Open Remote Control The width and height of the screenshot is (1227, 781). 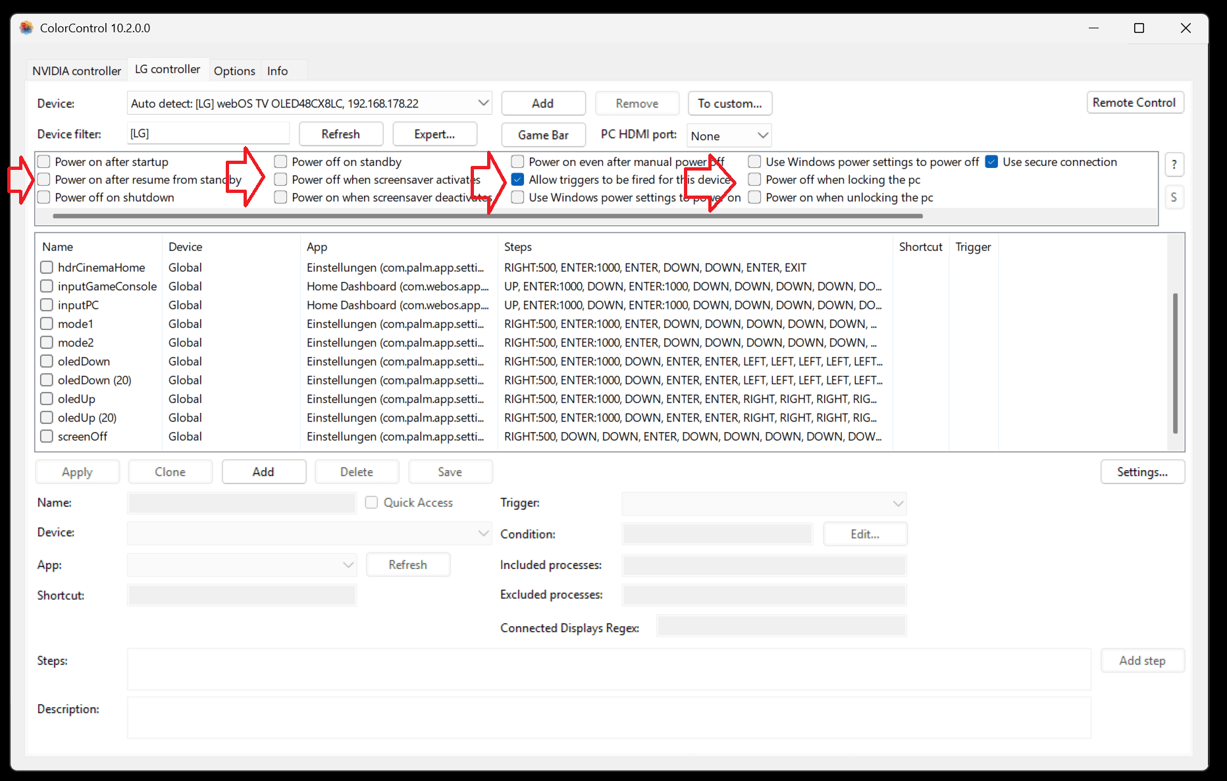click(1134, 103)
